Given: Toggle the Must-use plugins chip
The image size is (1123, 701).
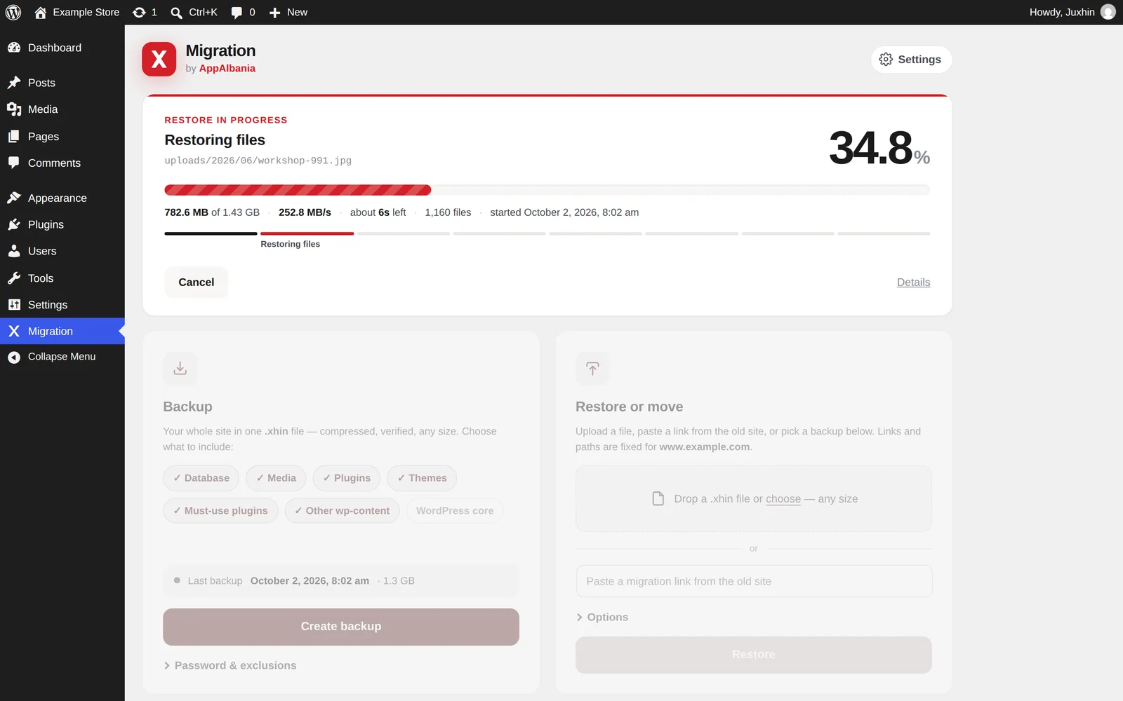Looking at the screenshot, I should click(220, 511).
